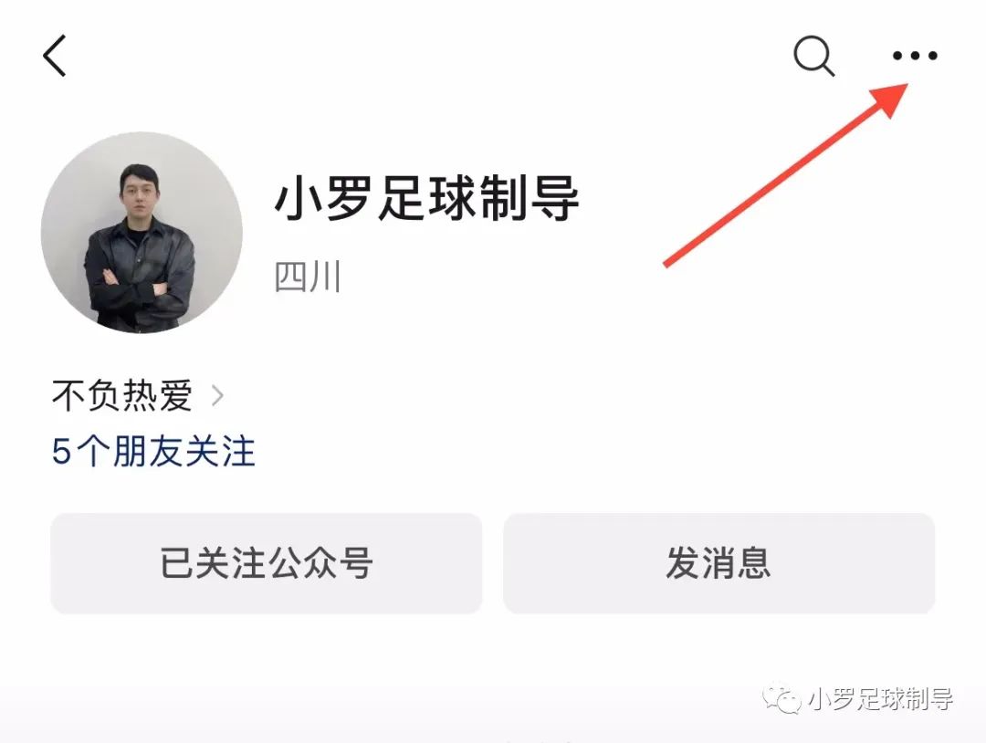Click the 已关注公众号 button
Screen dimensions: 986x743
pos(266,562)
